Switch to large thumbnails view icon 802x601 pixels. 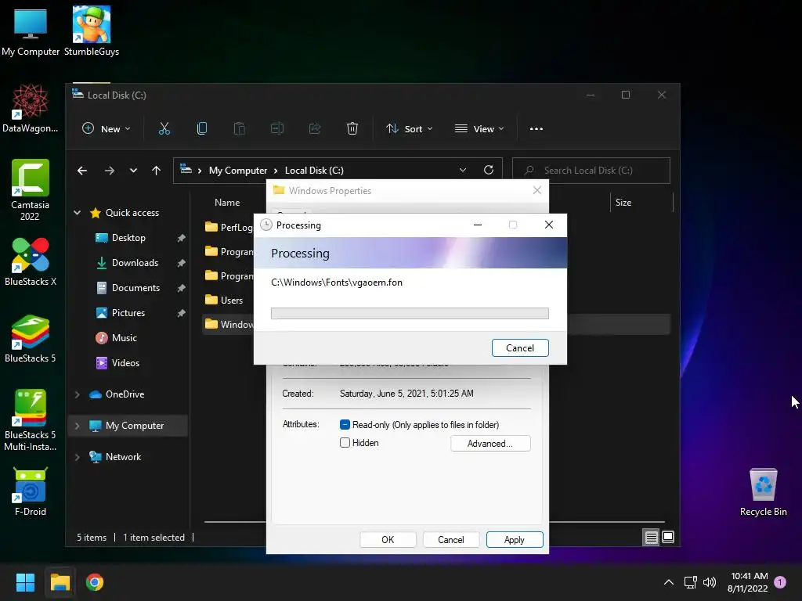click(668, 537)
